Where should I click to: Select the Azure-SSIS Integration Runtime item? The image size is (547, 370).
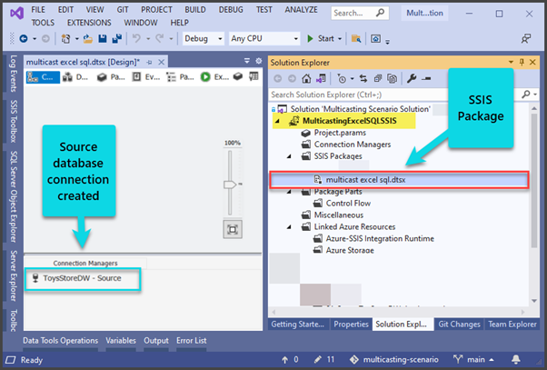[x=380, y=239]
